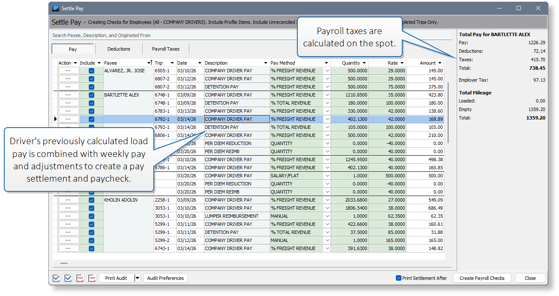Open the Audit Preferences dialog
Screen dimensions: 559x296
coord(165,278)
